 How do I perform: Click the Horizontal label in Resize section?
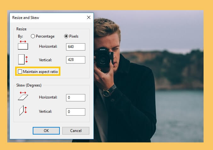(48, 46)
